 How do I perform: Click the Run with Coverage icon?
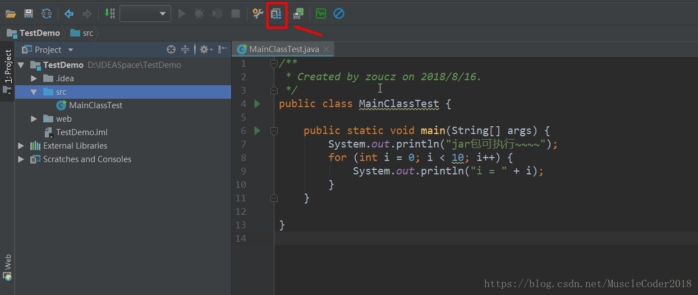(217, 13)
